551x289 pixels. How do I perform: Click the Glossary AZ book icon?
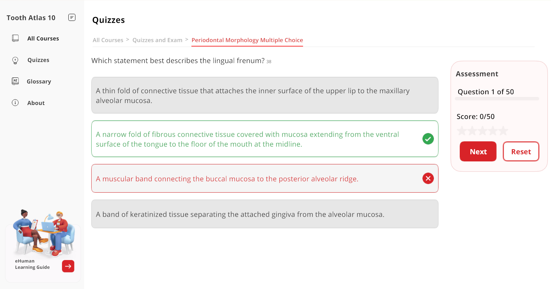point(15,81)
